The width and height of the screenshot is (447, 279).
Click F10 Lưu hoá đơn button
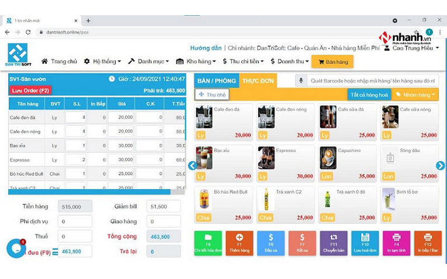click(x=365, y=243)
